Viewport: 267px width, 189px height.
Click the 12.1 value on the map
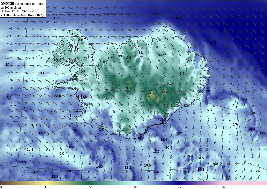click(x=9, y=65)
